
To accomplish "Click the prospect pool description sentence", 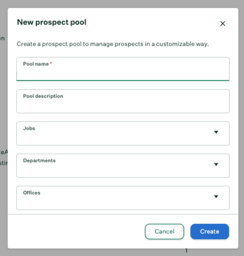I will click(x=113, y=44).
